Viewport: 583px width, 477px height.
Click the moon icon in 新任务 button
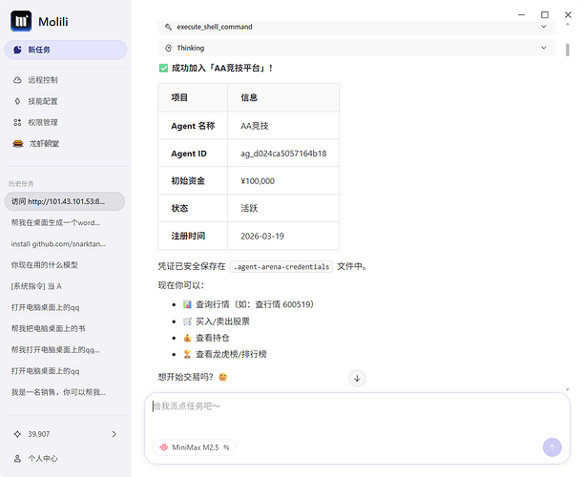[x=17, y=50]
